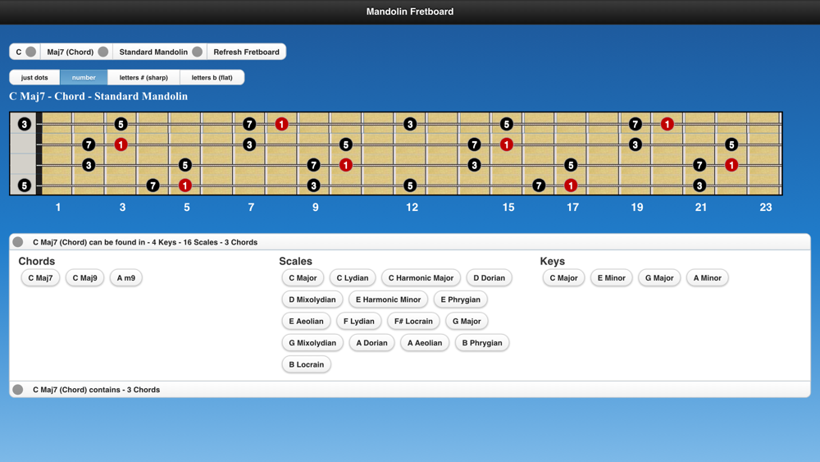Screen dimensions: 820x462
Task: Open the Maj7 (Chord) type dropdown
Action: pyautogui.click(x=77, y=52)
